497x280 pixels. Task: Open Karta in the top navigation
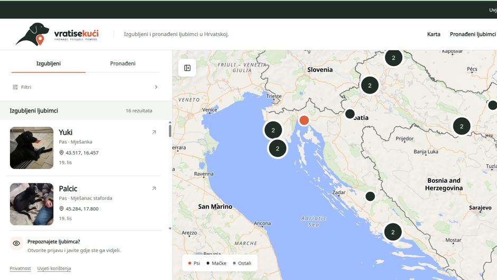[x=434, y=34]
